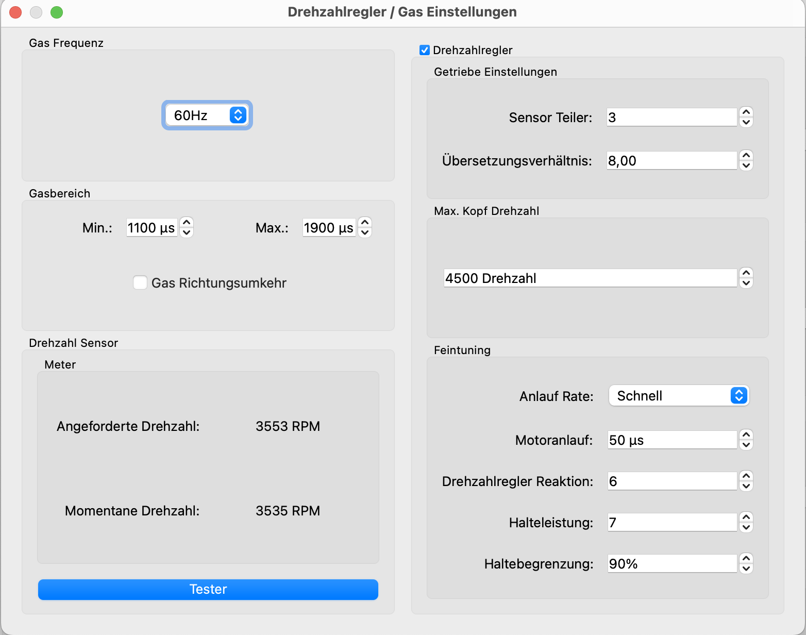
Task: Disable the Drehzahlregler checkbox
Action: pos(425,50)
